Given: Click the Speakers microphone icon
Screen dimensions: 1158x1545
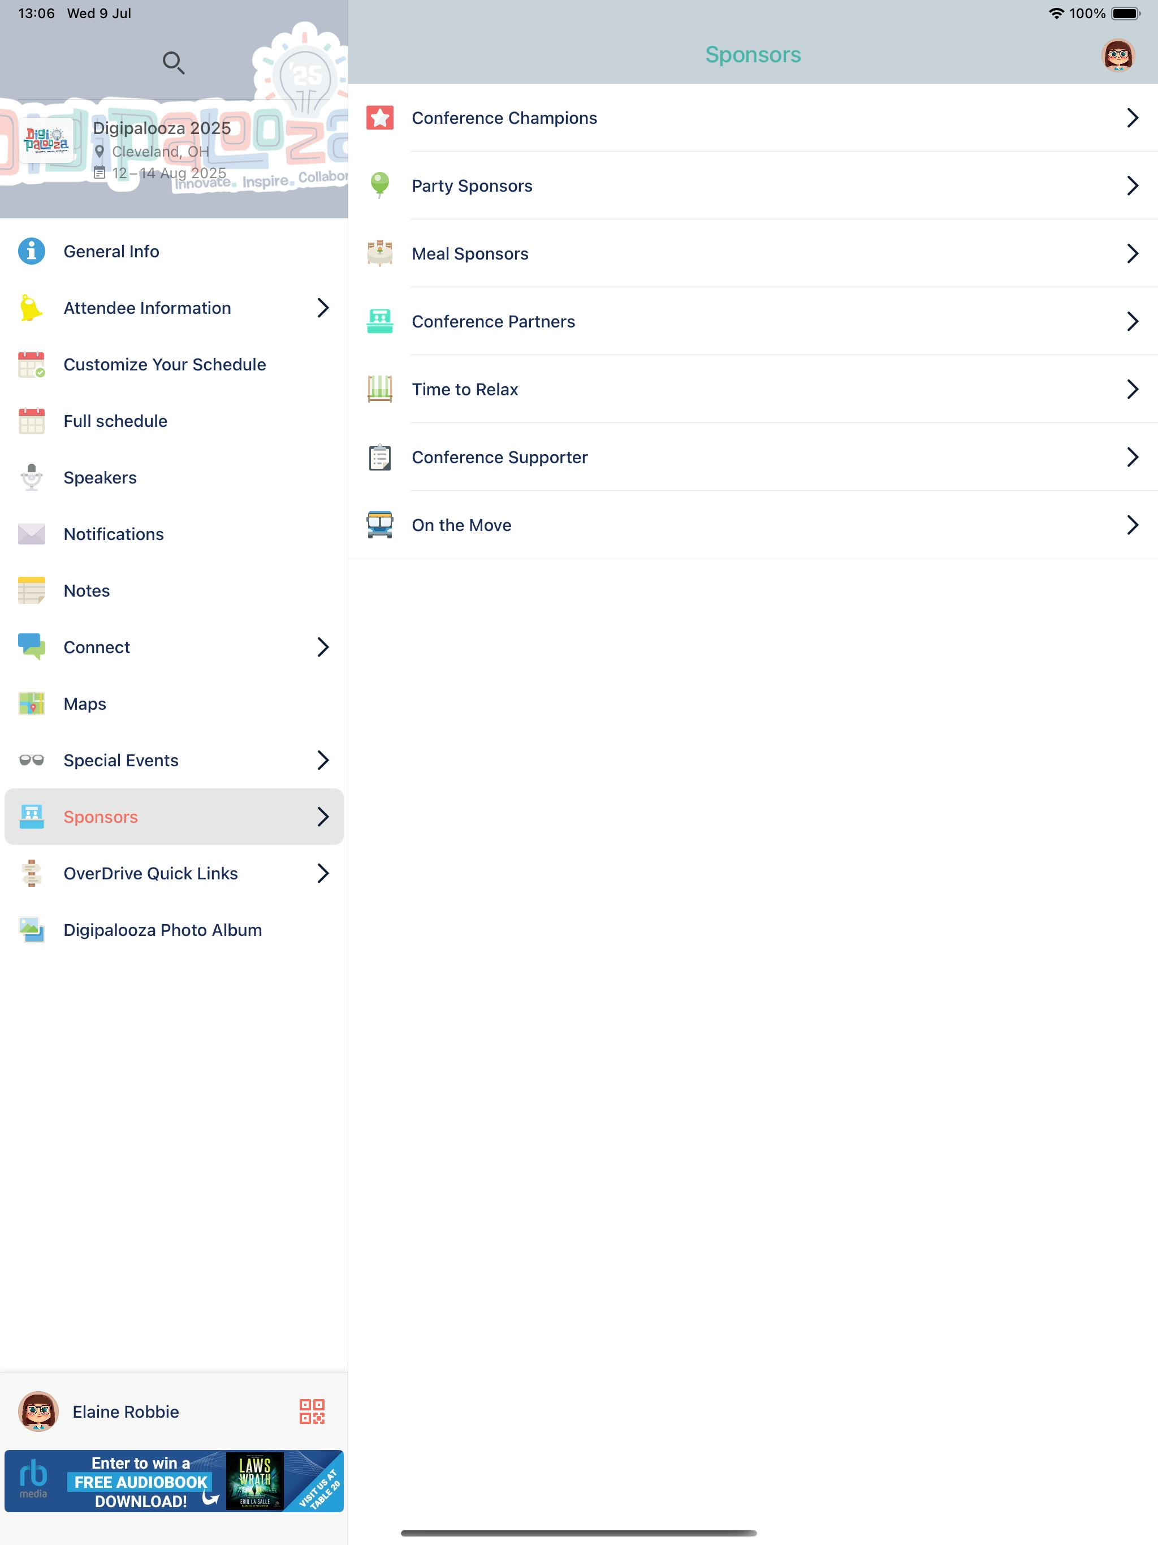Looking at the screenshot, I should (x=32, y=478).
